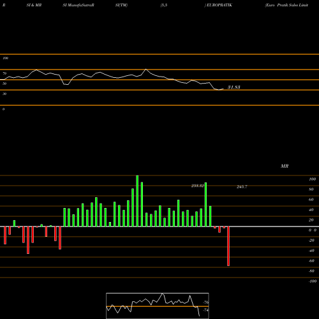This screenshot has width=319, height=319.
Task: Click the 258.82 value label in MR chart
Action: 198,186
